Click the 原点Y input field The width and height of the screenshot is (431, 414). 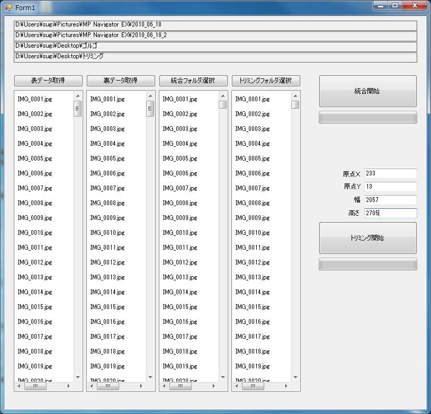(x=390, y=187)
